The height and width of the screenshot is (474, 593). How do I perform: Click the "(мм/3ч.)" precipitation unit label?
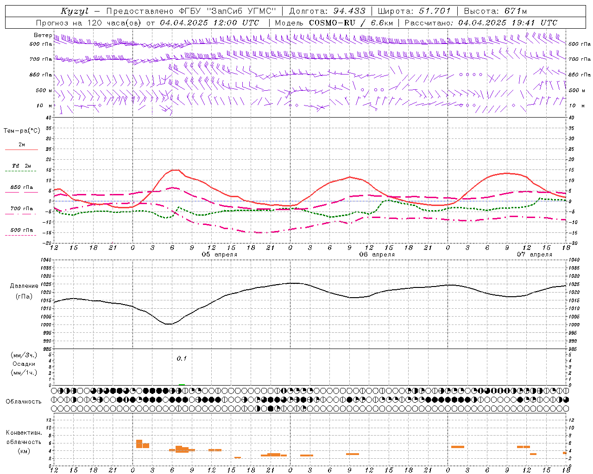[24, 355]
